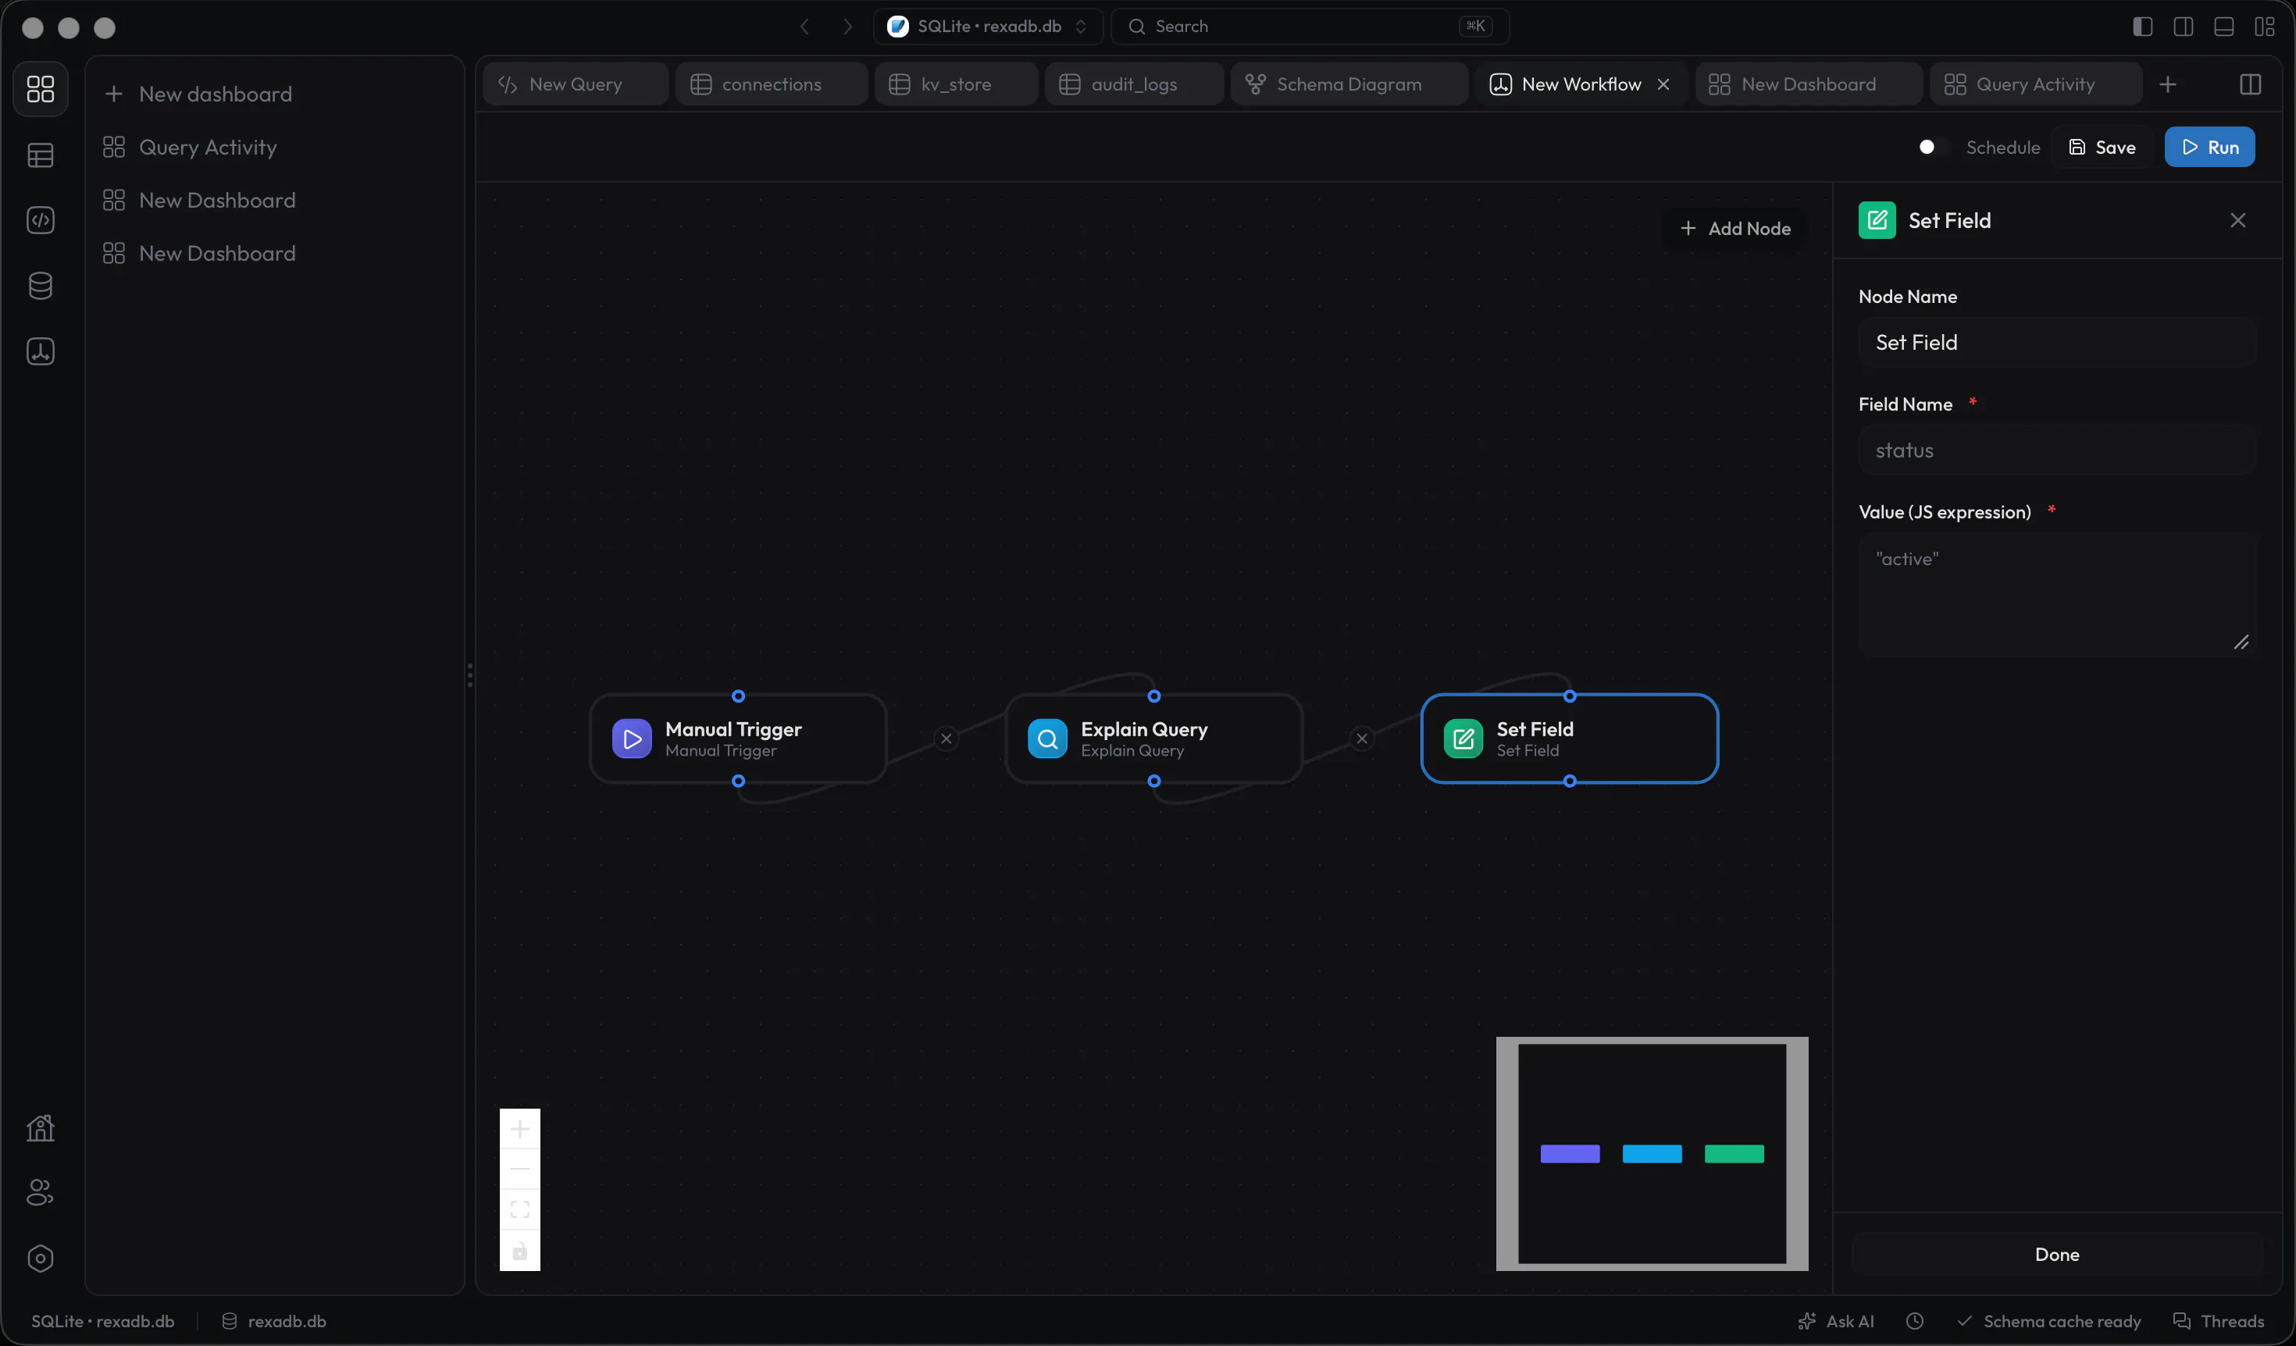Image resolution: width=2296 pixels, height=1346 pixels.
Task: Select the Set Field node
Action: tap(1569, 739)
